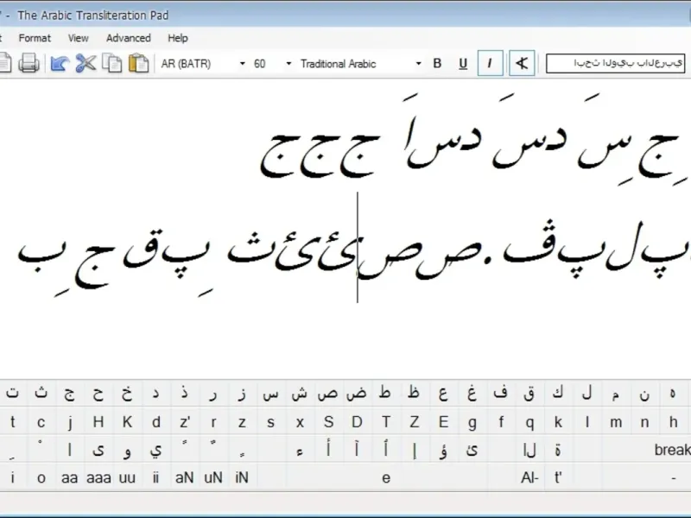691x518 pixels.
Task: Click the alif madda آ key
Action: click(357, 450)
